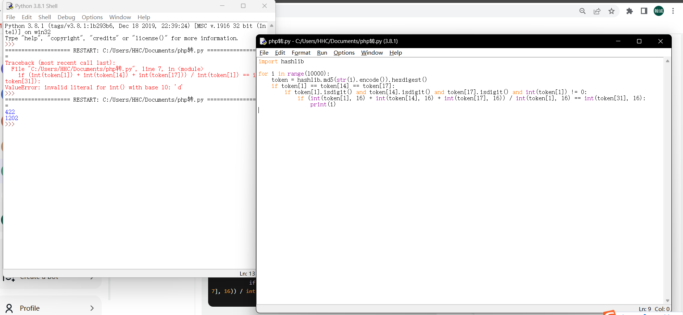Open the Debug menu in Python Shell
This screenshot has width=683, height=315.
point(66,17)
